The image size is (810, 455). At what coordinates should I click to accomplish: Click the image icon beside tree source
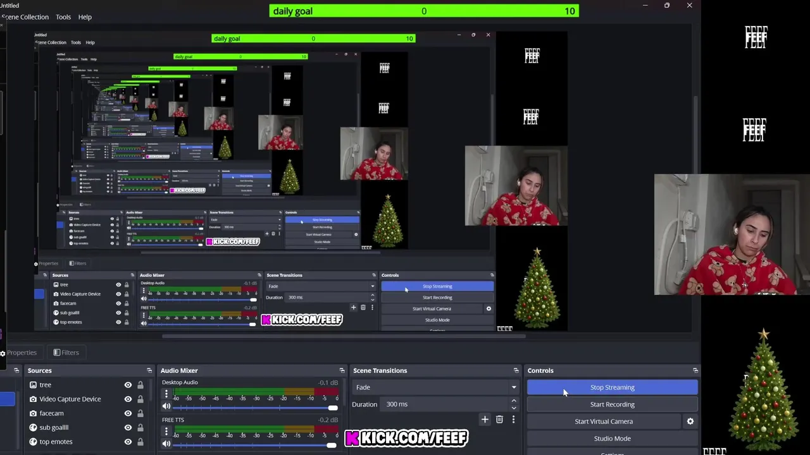coord(33,385)
